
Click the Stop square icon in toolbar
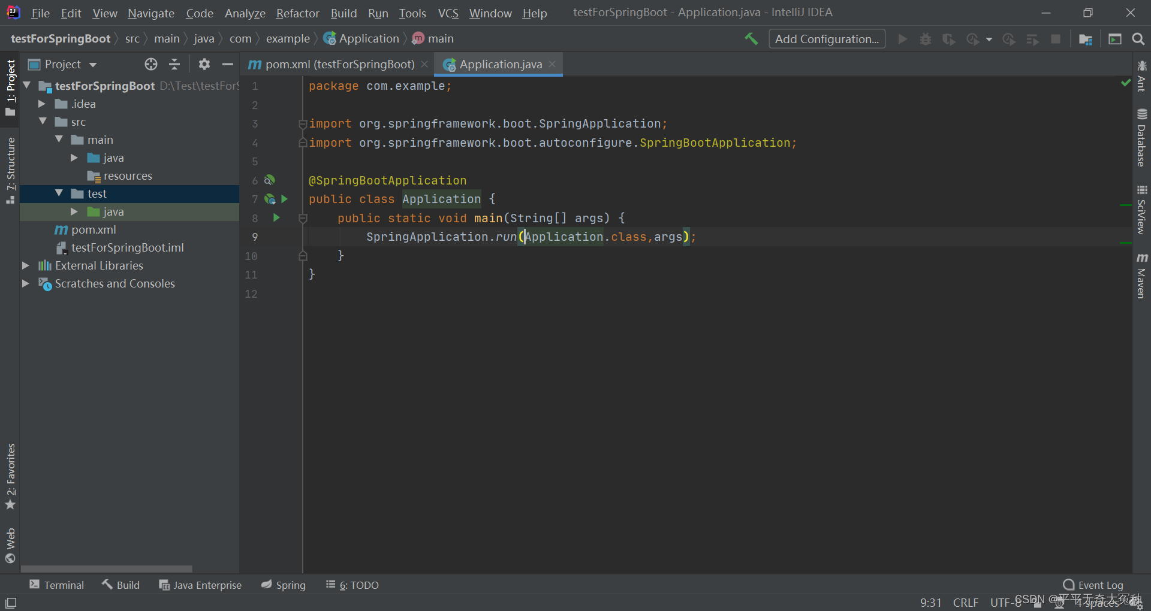[x=1056, y=39]
